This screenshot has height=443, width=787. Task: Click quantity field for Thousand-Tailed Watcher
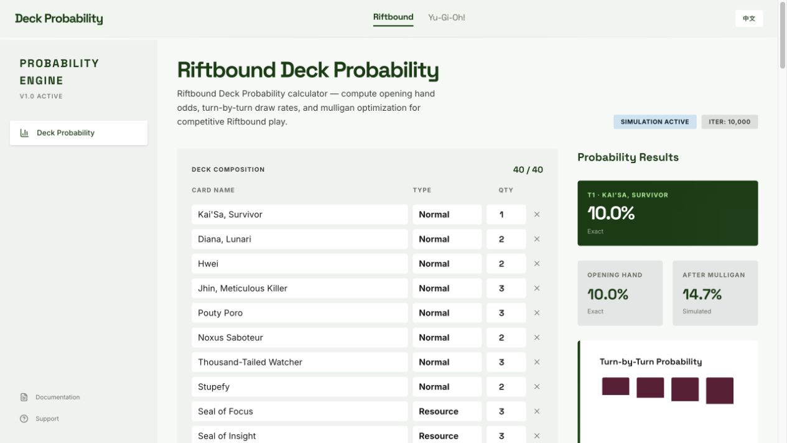(x=506, y=362)
